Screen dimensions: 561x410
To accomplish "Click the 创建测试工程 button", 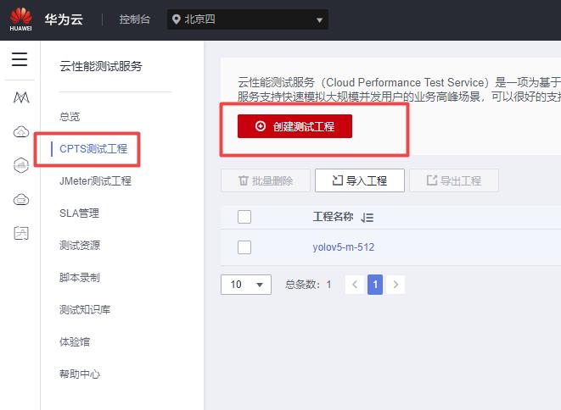I will click(x=295, y=126).
